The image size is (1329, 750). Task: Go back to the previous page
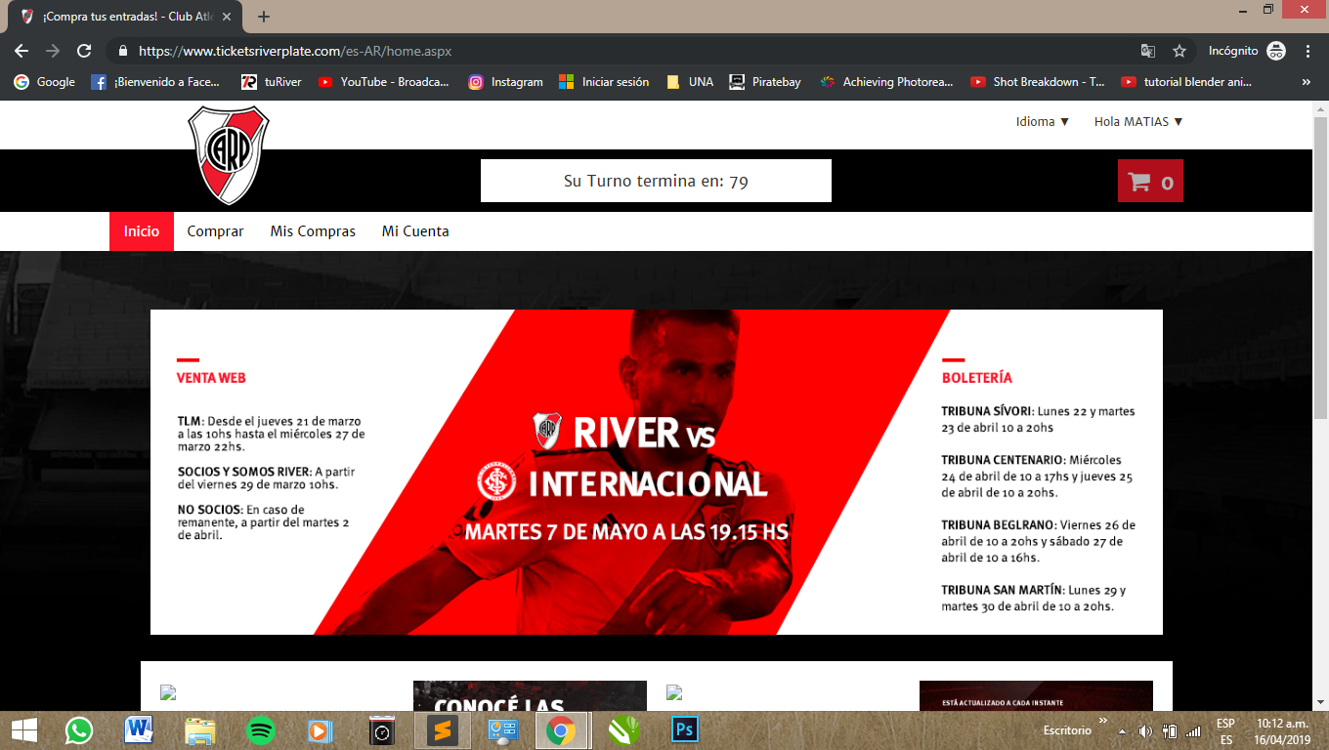pyautogui.click(x=21, y=51)
